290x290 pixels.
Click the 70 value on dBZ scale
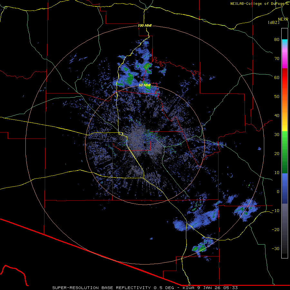pos(277,59)
